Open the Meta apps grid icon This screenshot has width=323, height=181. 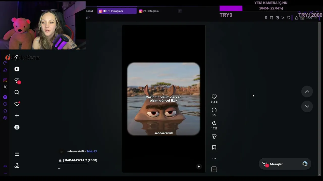(x=17, y=166)
